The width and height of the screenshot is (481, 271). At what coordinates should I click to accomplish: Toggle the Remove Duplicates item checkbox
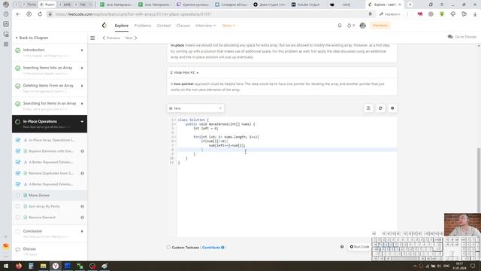coord(18,173)
